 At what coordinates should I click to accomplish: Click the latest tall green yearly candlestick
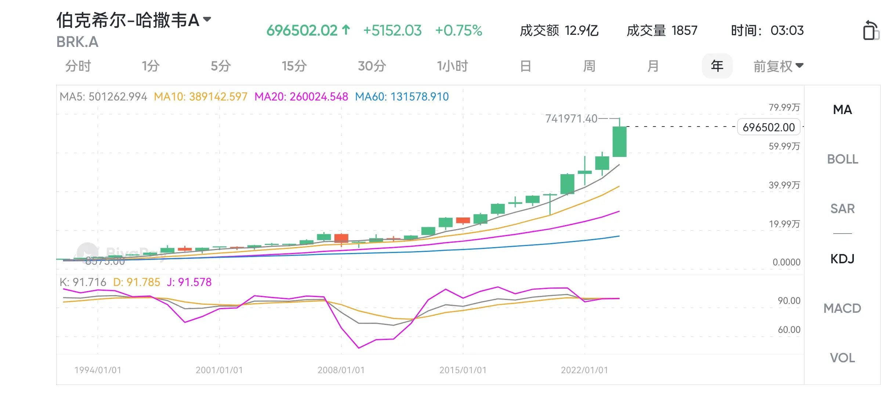coord(619,142)
